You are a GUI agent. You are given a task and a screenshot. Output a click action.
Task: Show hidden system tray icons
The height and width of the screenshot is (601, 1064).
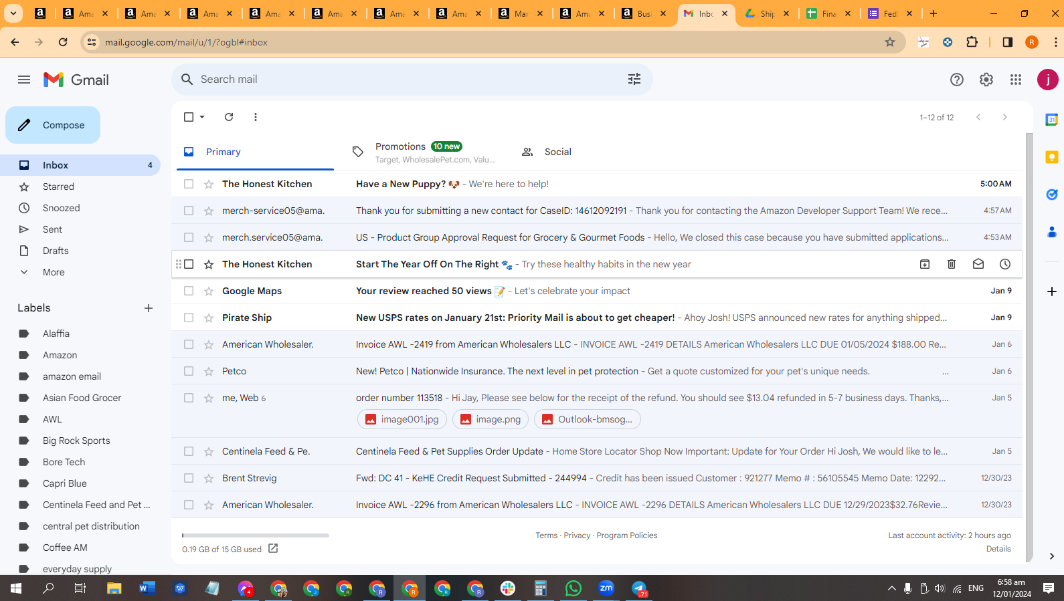click(x=891, y=588)
